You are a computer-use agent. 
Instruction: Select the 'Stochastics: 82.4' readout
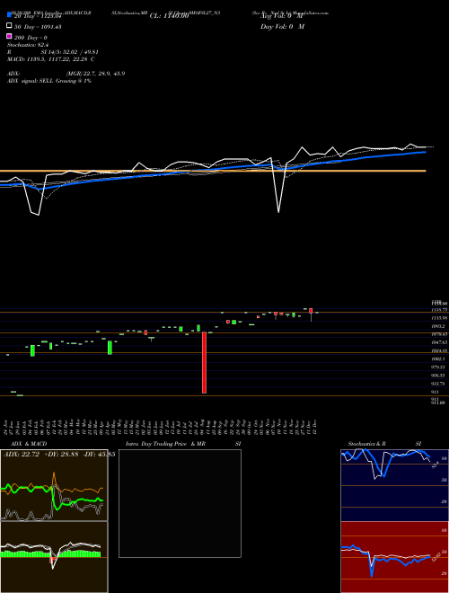(28, 45)
